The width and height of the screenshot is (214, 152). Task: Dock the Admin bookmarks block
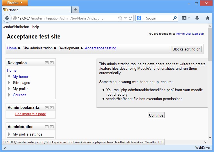pos(52,107)
